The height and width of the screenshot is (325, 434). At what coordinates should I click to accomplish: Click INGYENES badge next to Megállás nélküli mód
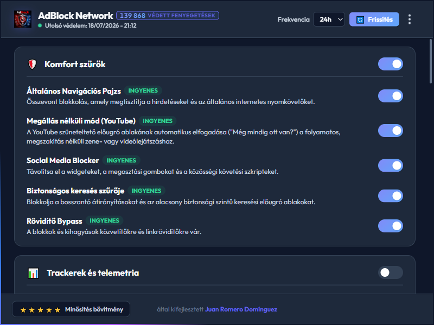[157, 121]
